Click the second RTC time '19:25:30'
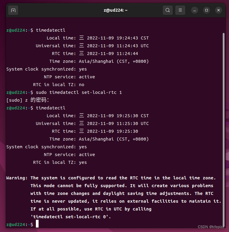Image resolution: width=229 pixels, height=232 pixels. coord(127,131)
